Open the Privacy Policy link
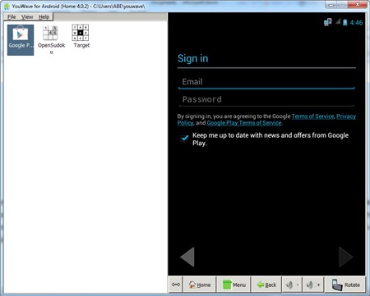This screenshot has width=370, height=296. [346, 116]
